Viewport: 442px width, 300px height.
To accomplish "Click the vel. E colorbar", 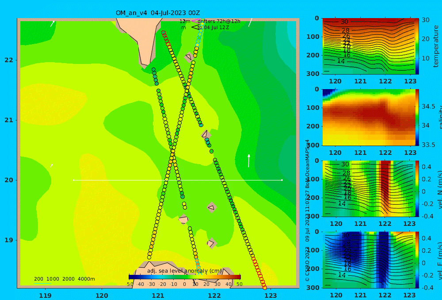I will 417,260.
